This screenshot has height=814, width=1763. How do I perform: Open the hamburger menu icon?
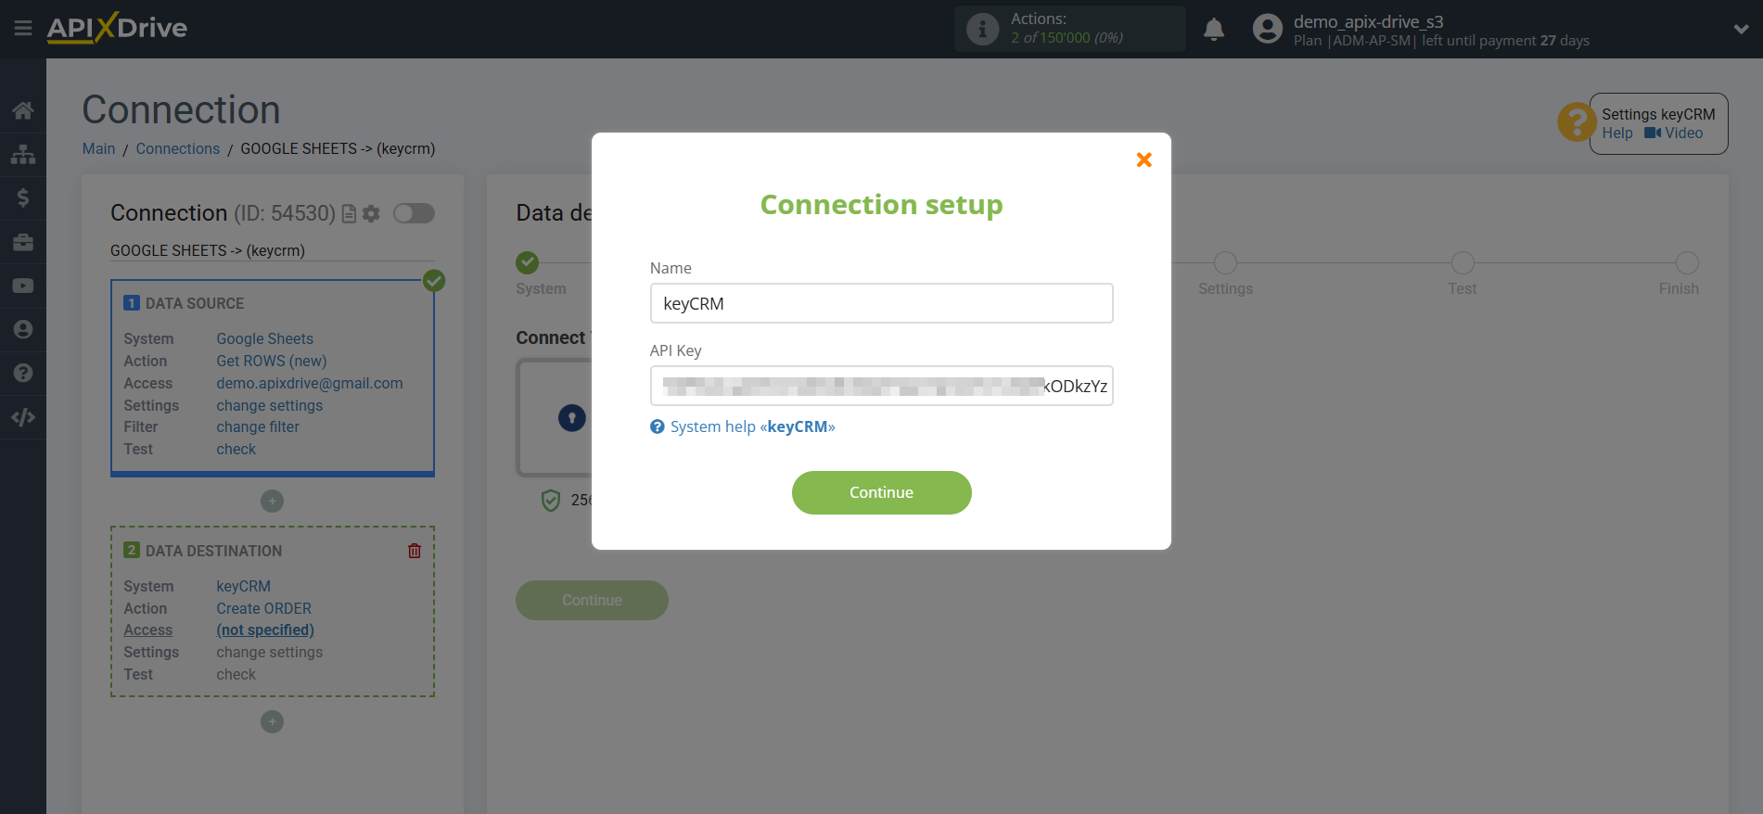[x=23, y=29]
